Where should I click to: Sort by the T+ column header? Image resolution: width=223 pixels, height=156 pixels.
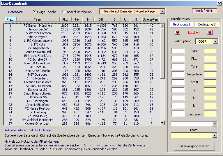[77, 19]
